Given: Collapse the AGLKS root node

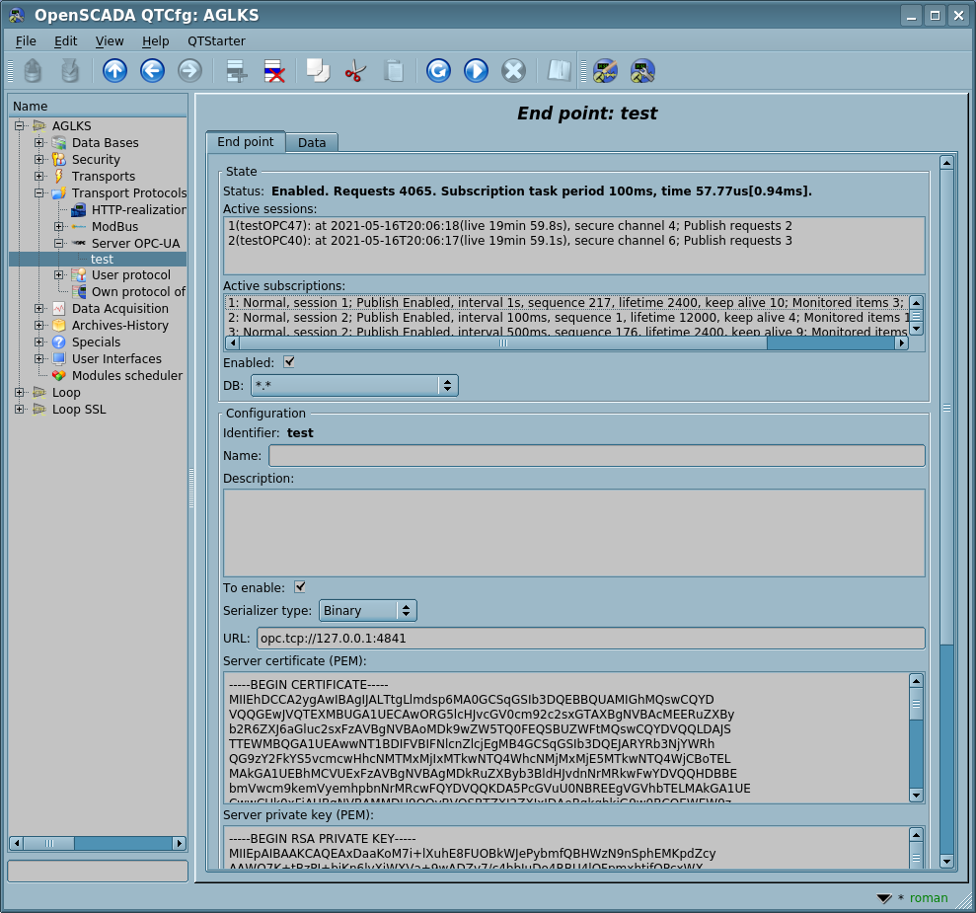Looking at the screenshot, I should [x=20, y=125].
